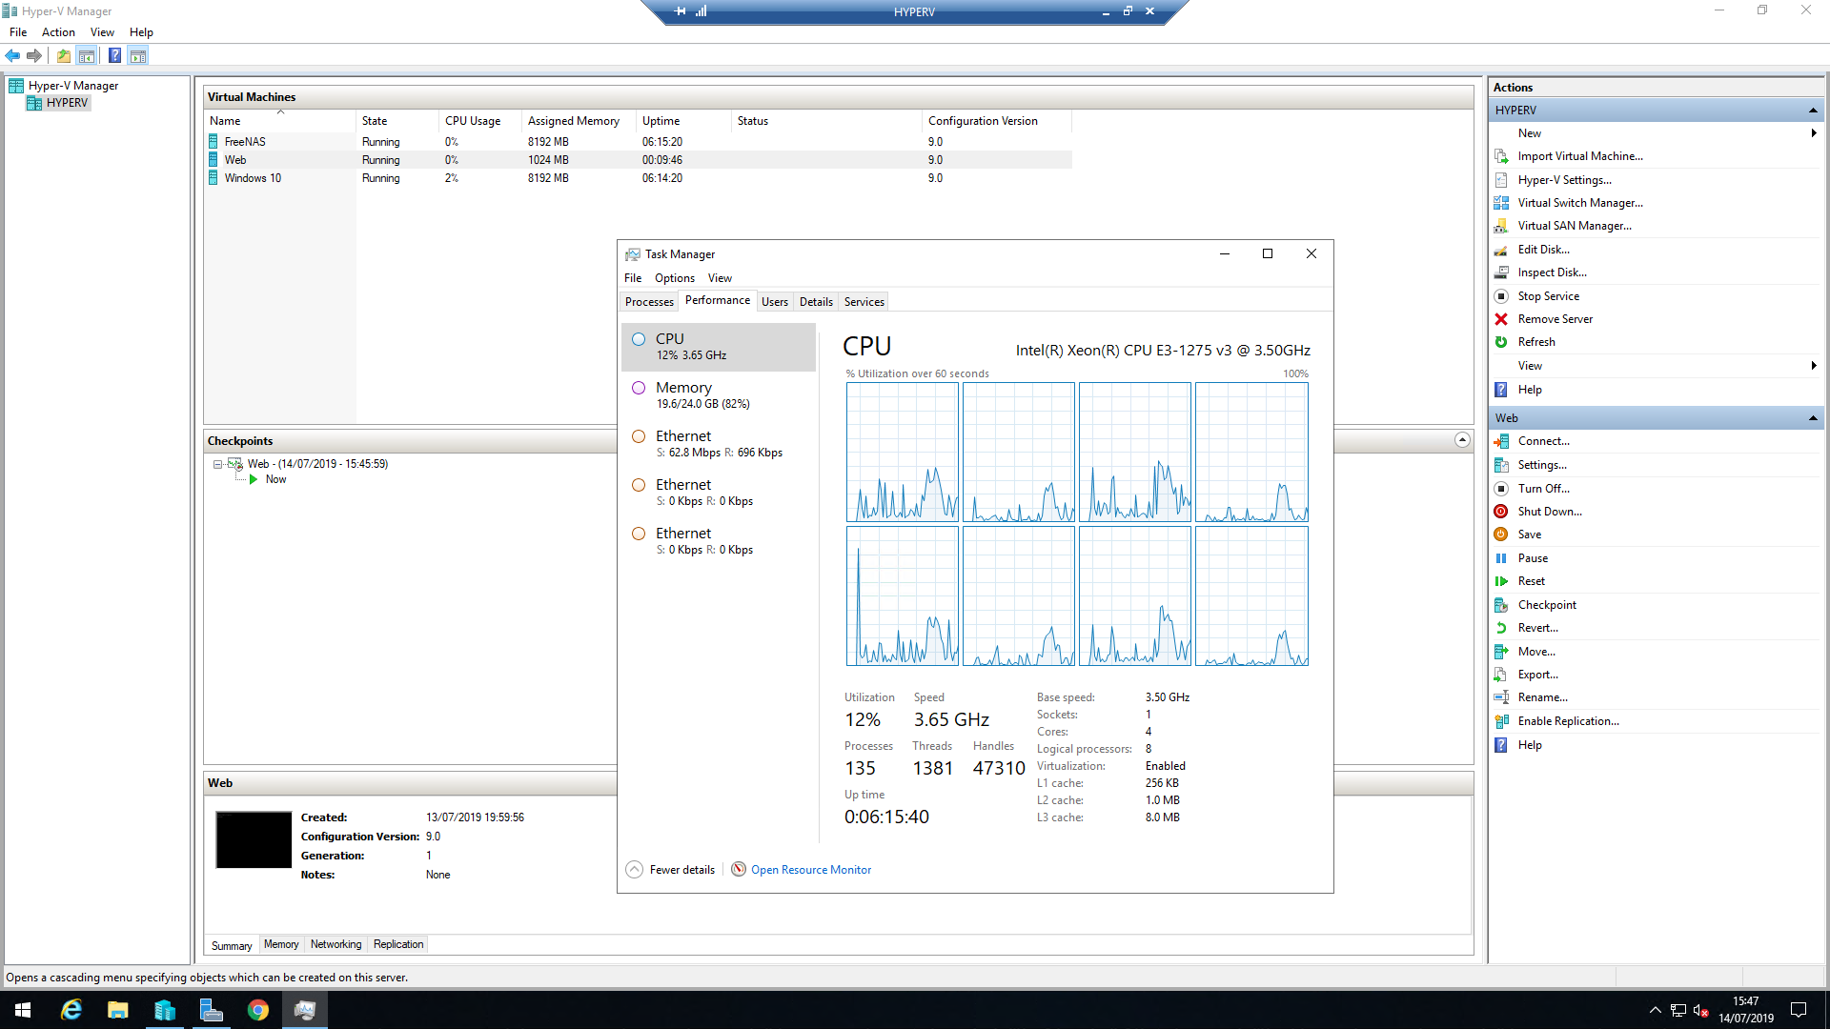Image resolution: width=1830 pixels, height=1029 pixels.
Task: Turn Off the Web VM
Action: click(x=1543, y=489)
